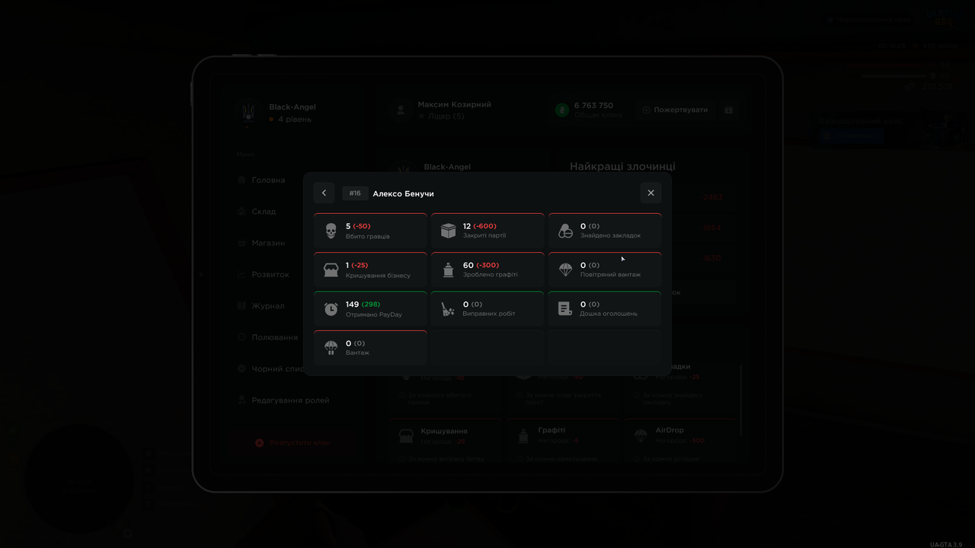Click the lock icon next to Пожертвувати
975x548 pixels.
pos(729,110)
